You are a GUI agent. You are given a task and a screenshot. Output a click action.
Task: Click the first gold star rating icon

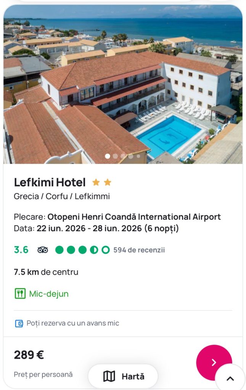(96, 182)
